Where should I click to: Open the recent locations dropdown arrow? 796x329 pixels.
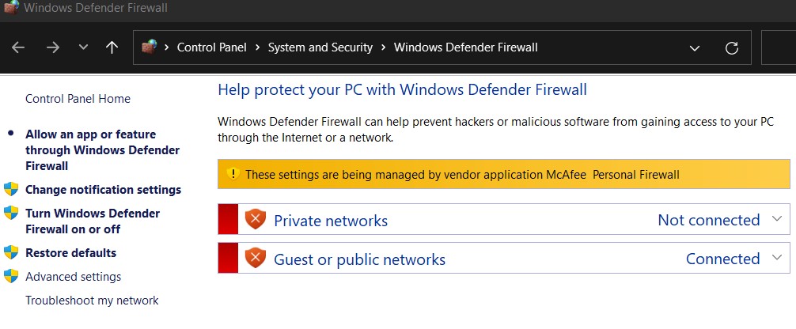point(83,47)
